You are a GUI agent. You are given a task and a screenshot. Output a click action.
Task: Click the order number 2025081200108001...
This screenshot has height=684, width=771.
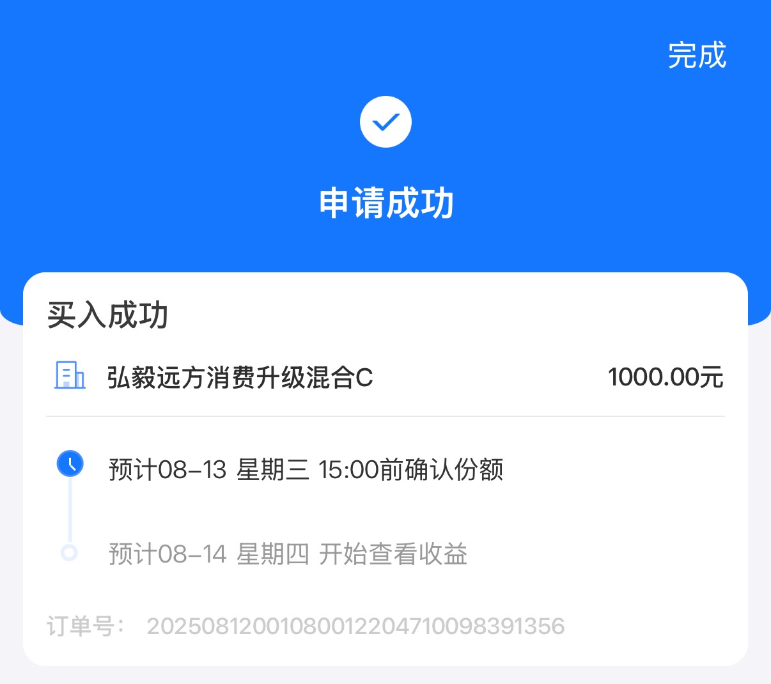point(355,626)
